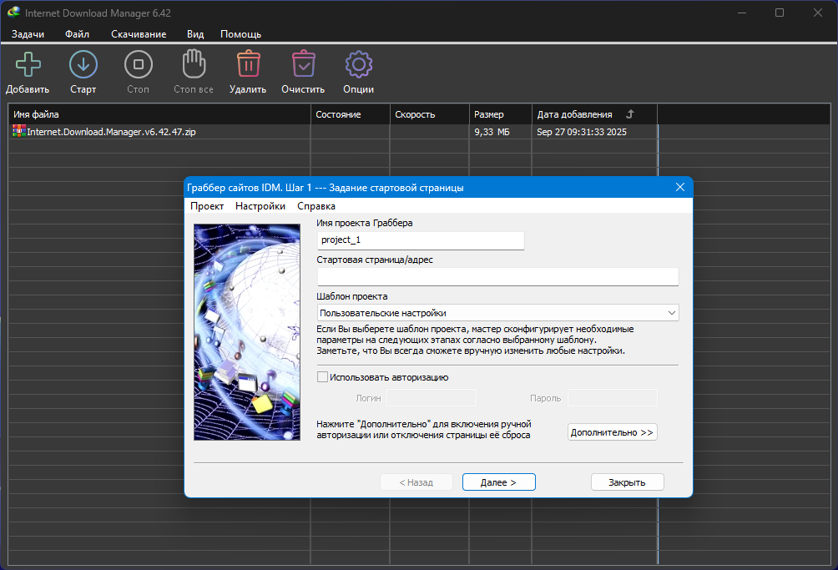
Task: Open the Настройки menu in the dialog
Action: tap(260, 206)
